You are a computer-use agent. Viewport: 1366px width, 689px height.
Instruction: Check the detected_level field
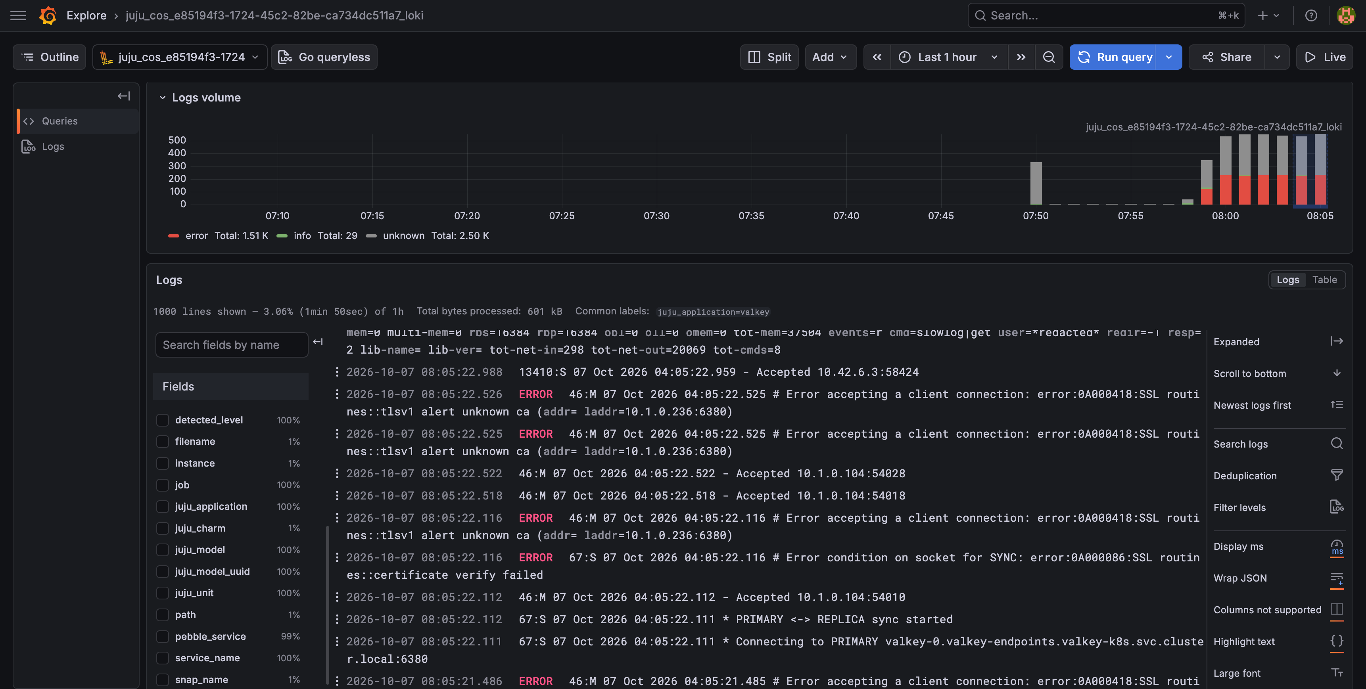162,420
